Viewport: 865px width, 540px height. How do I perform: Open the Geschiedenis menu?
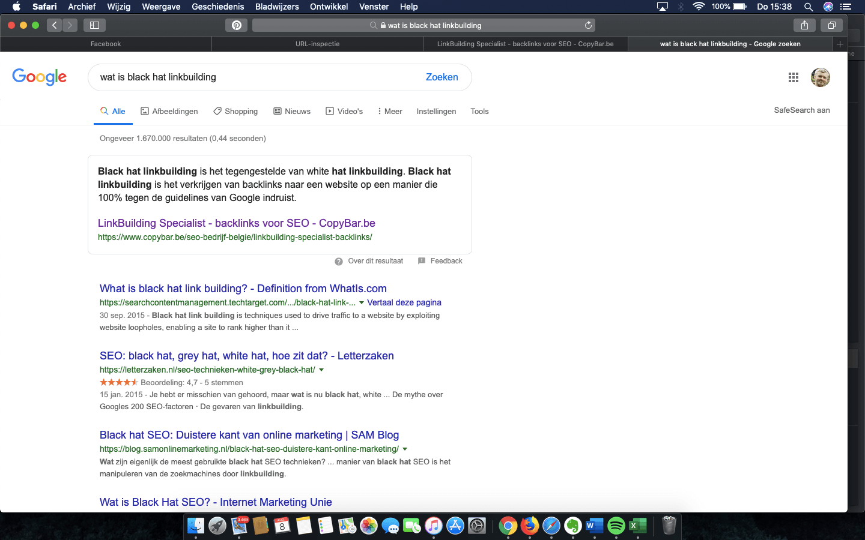tap(218, 7)
